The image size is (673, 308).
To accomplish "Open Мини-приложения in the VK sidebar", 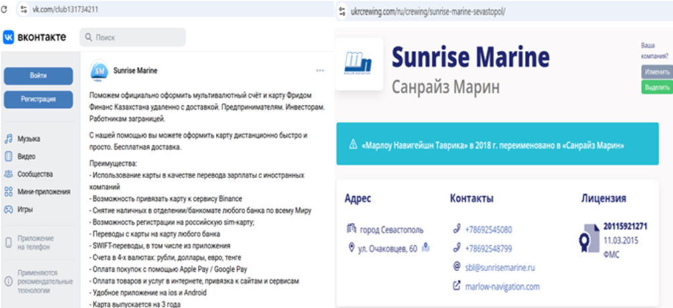I will coord(44,191).
